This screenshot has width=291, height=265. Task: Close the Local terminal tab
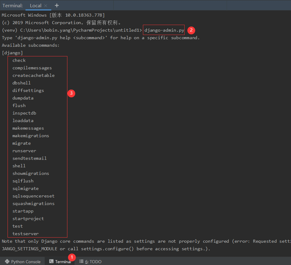[x=45, y=6]
